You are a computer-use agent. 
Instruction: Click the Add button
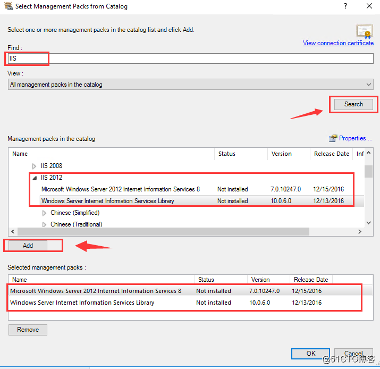tap(28, 246)
